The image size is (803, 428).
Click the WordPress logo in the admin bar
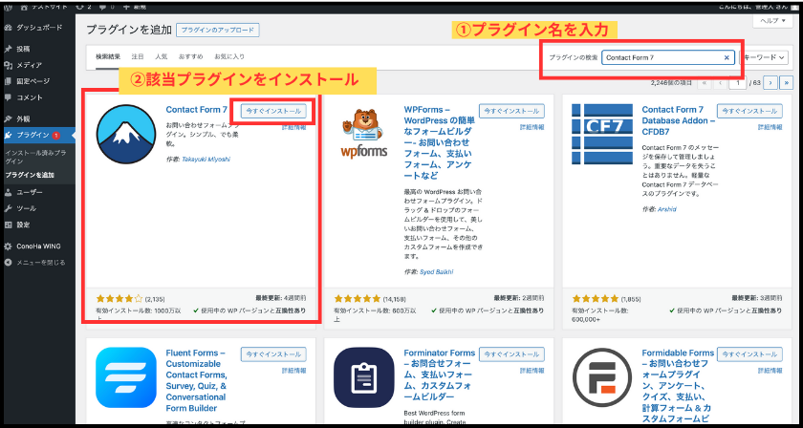[x=9, y=9]
